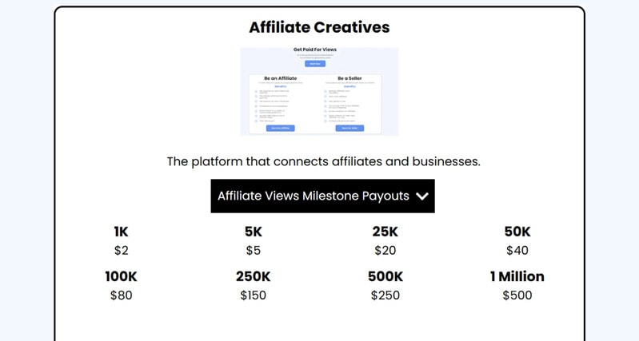This screenshot has height=341, width=639.
Task: Select the platform tagline text
Action: click(323, 161)
